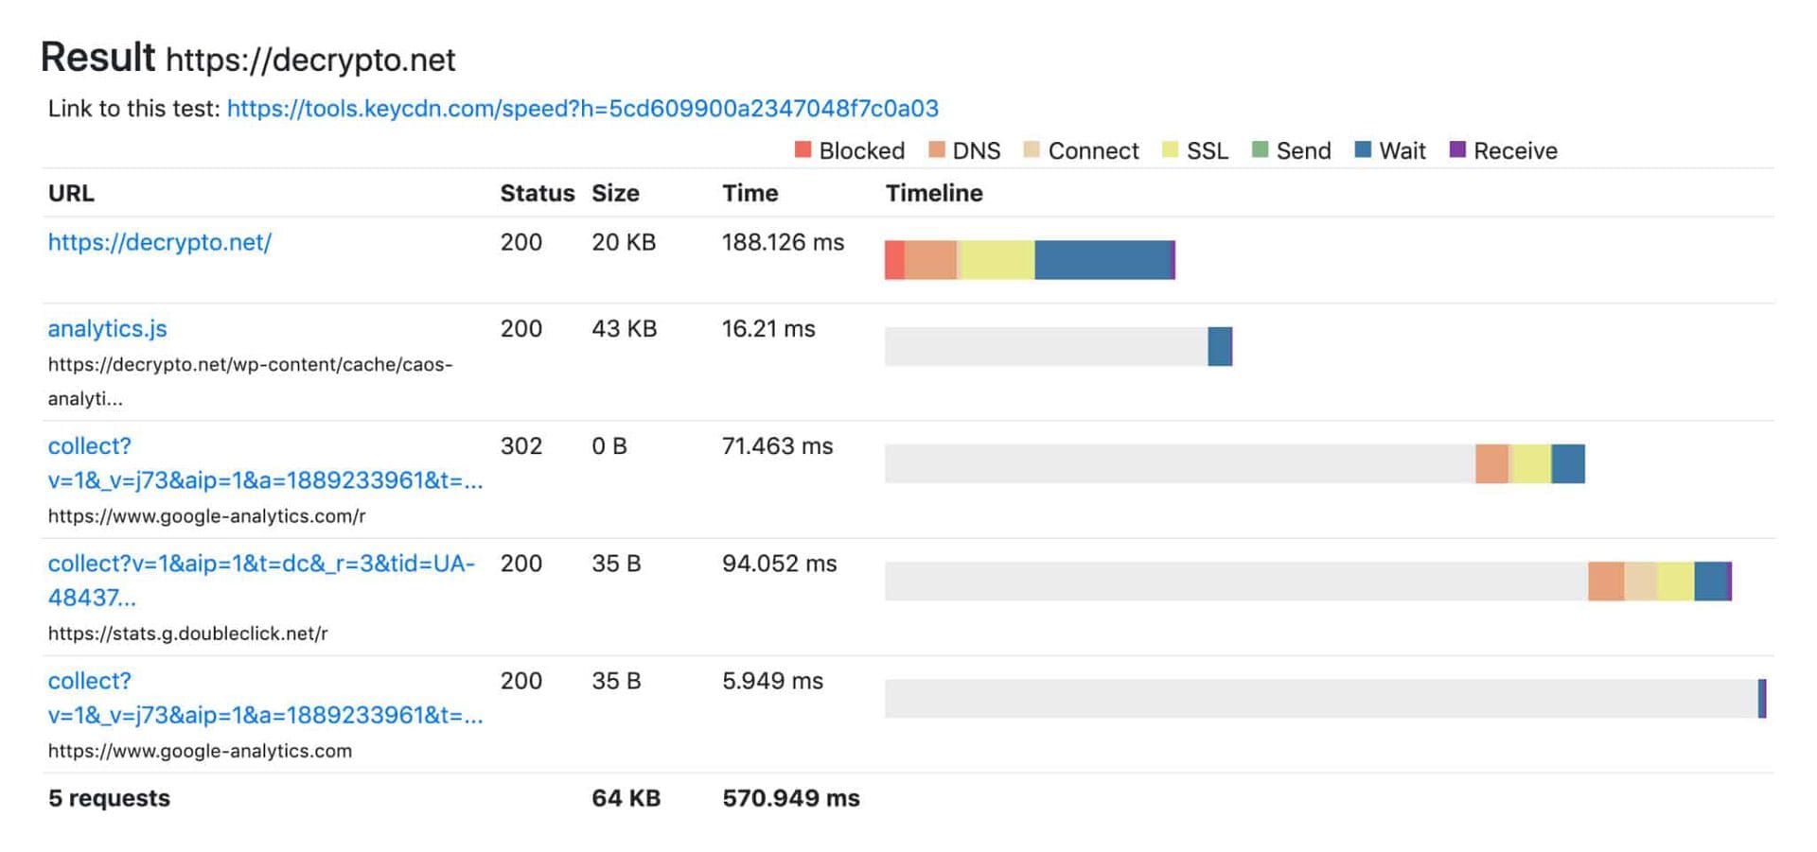
Task: Click the 16.21 ms time value
Action: (768, 328)
